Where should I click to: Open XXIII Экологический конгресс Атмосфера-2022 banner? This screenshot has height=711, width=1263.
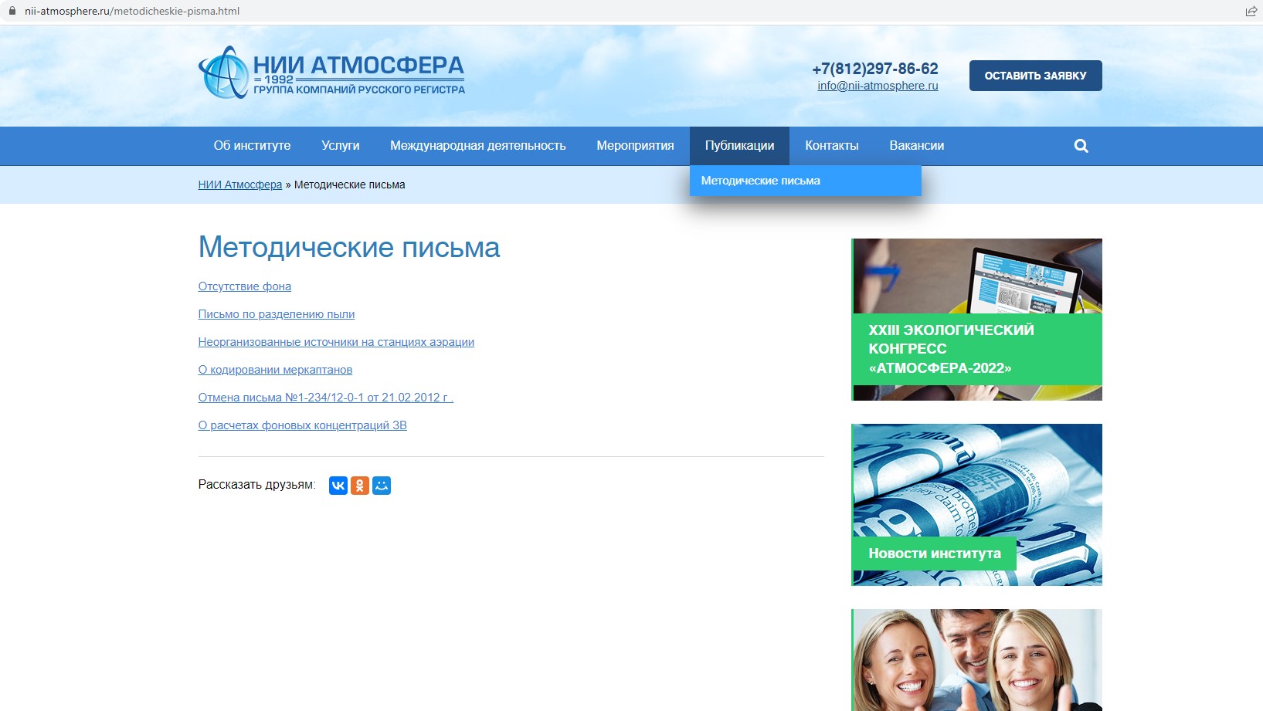point(976,320)
